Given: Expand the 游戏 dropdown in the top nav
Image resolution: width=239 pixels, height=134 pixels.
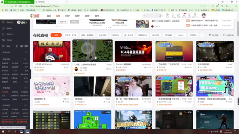Looking at the screenshot, I should (88, 16).
